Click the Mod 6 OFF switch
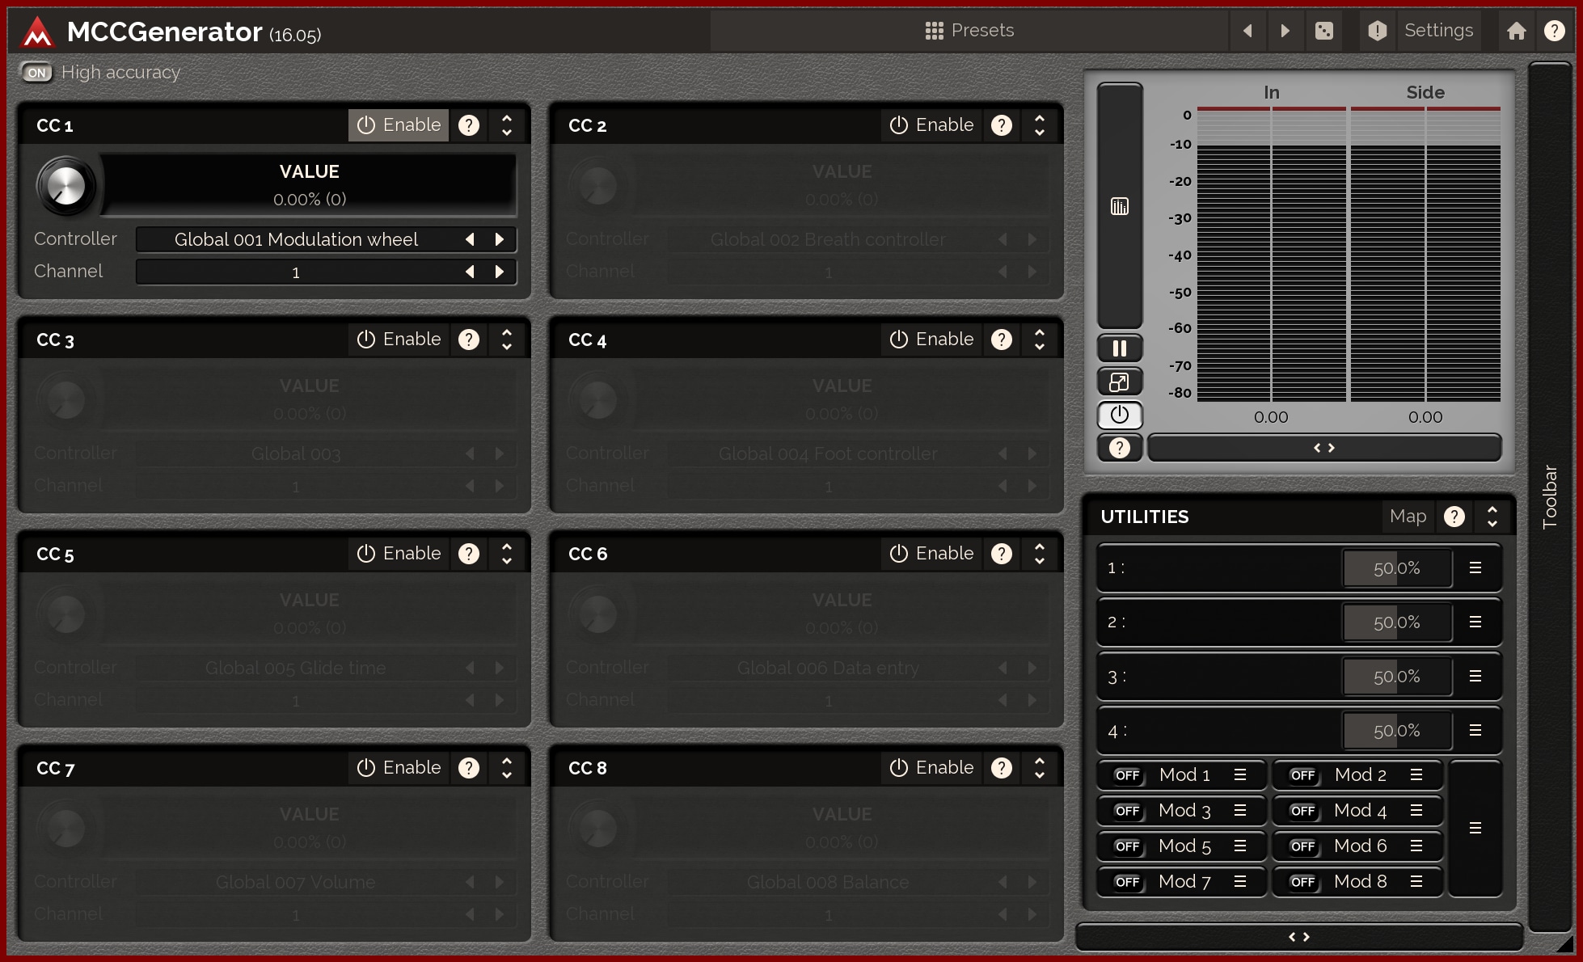The image size is (1583, 962). pos(1302,846)
